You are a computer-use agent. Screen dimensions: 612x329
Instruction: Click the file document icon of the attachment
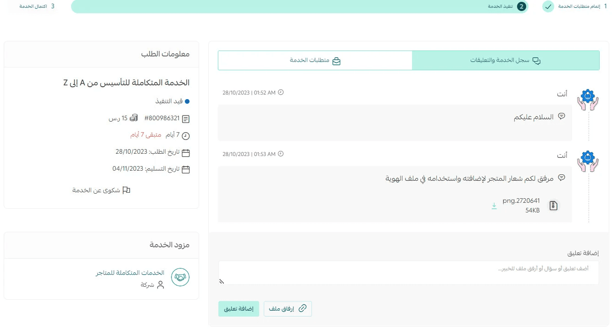(554, 206)
